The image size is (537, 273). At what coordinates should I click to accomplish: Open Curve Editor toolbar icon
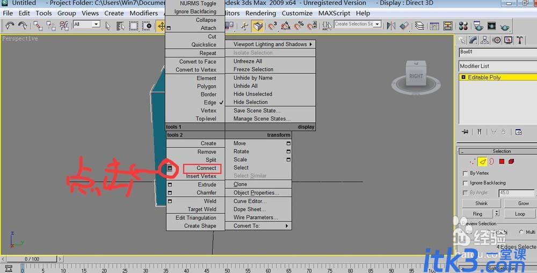[x=434, y=26]
